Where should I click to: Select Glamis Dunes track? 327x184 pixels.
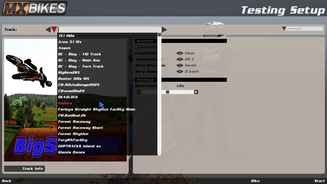[x=71, y=152]
